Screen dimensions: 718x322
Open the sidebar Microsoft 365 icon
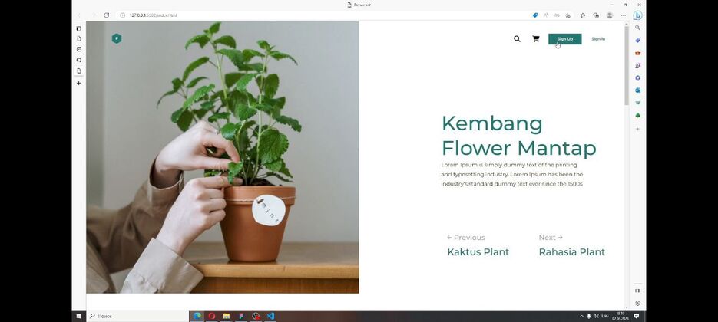coord(637,77)
